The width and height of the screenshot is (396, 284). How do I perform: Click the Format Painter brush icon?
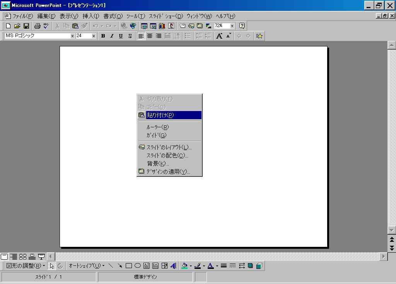click(x=84, y=26)
